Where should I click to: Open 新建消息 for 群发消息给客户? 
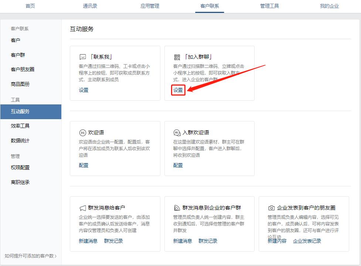87,241
